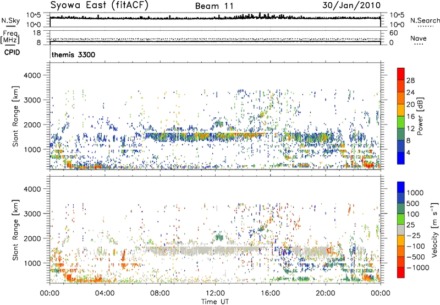Click the 'Syowa East (fitACF)' title

click(x=99, y=5)
